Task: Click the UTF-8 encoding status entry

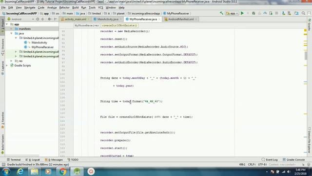Action: (262, 164)
